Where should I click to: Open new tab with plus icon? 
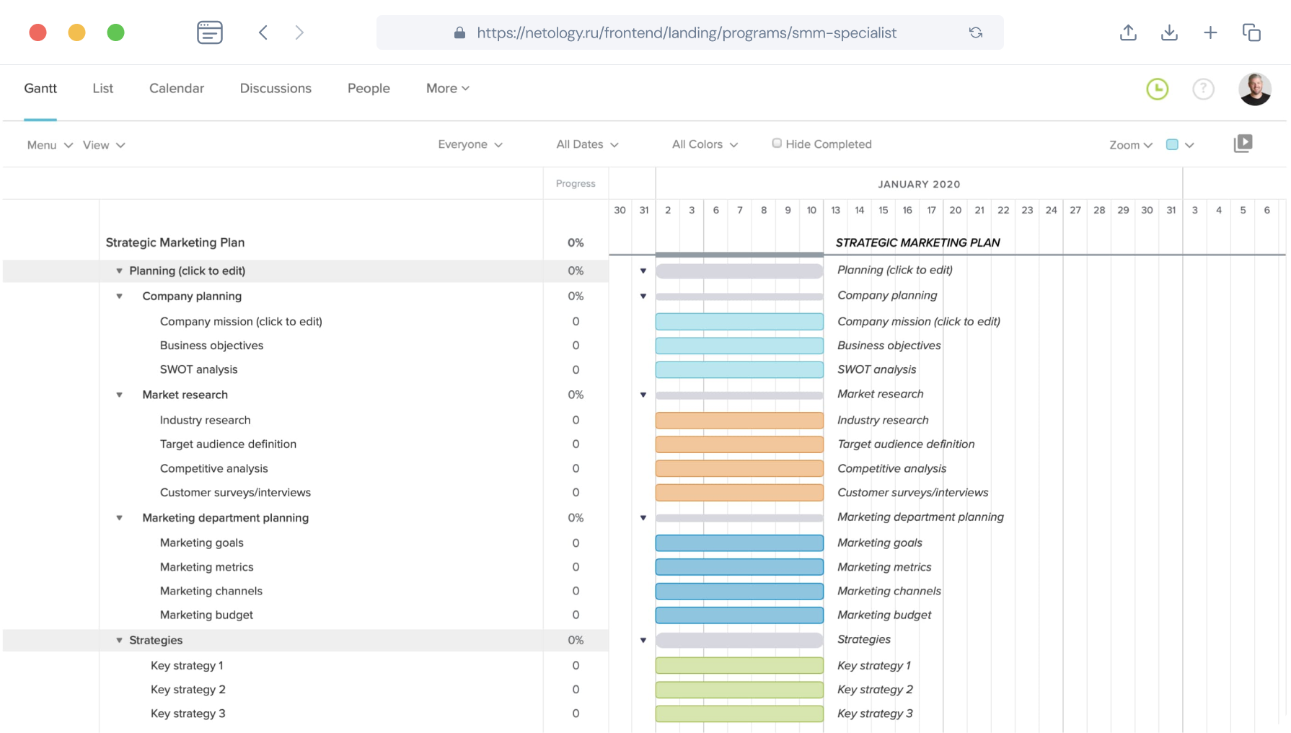[1210, 32]
